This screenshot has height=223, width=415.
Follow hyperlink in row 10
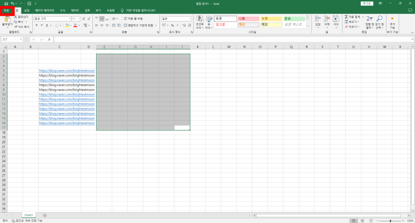67,95
